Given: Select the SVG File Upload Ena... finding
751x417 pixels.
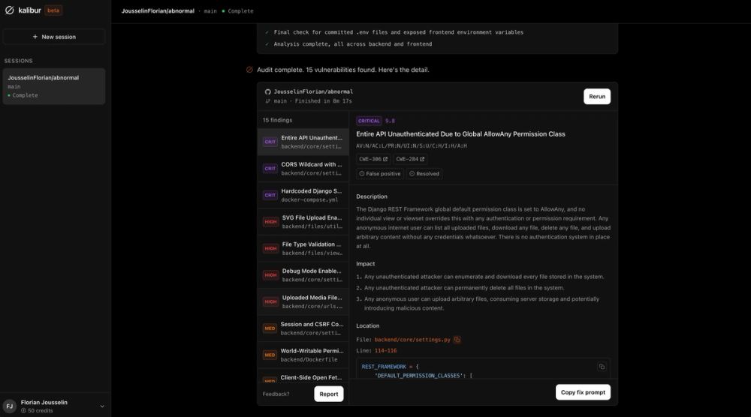Looking at the screenshot, I should click(303, 222).
